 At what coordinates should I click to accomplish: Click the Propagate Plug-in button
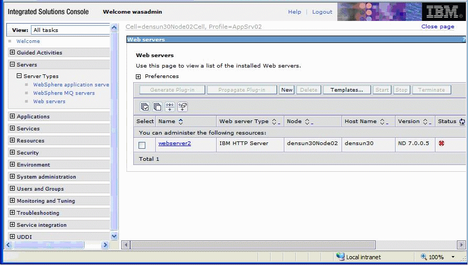pos(242,90)
